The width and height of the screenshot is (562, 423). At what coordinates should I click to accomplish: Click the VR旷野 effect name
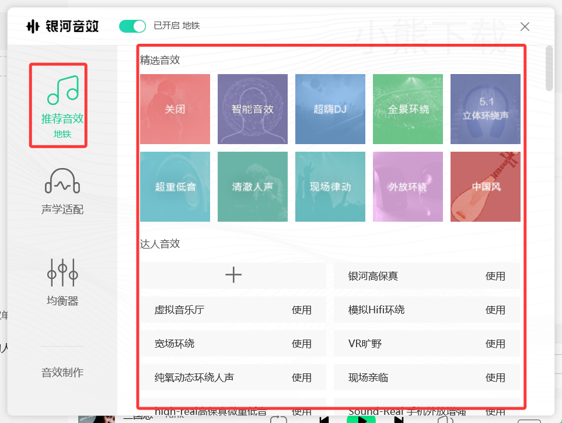pos(365,344)
